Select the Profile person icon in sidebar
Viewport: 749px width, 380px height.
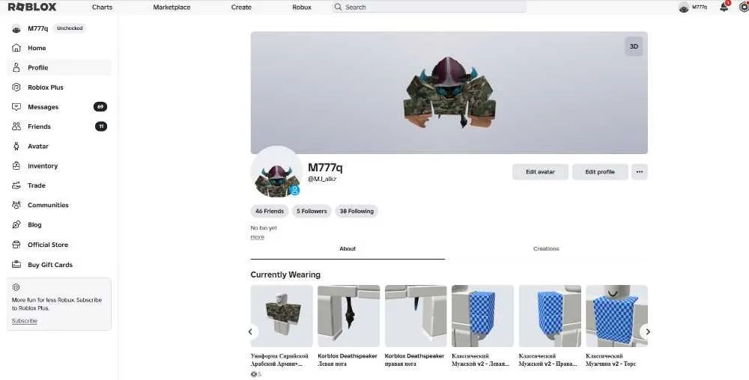click(x=16, y=68)
